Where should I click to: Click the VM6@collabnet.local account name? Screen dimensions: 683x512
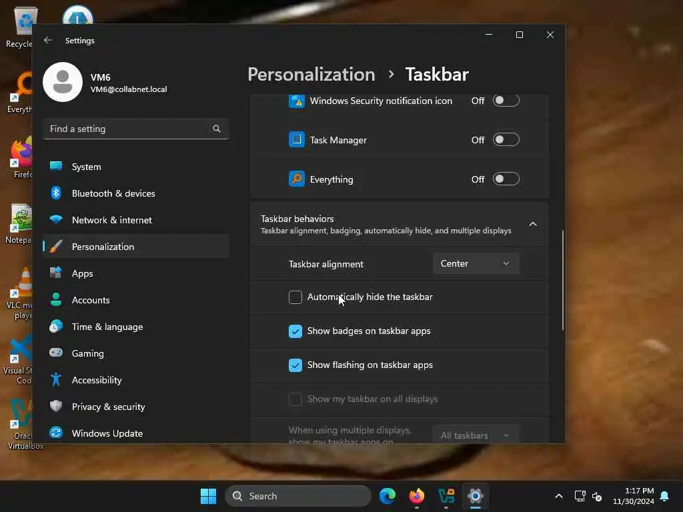click(x=129, y=89)
